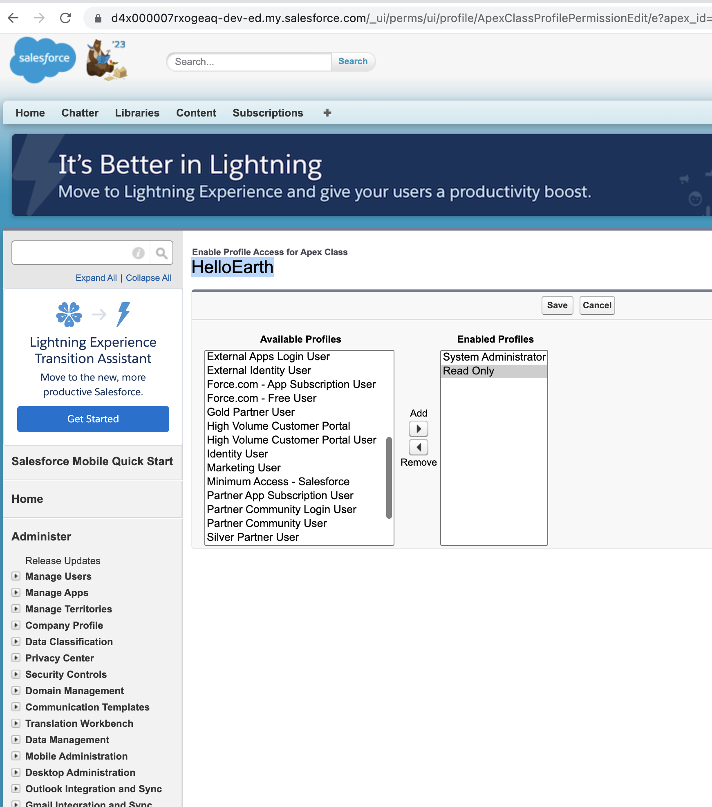Image resolution: width=712 pixels, height=807 pixels.
Task: Select High Volume Customer Portal User
Action: coord(295,440)
